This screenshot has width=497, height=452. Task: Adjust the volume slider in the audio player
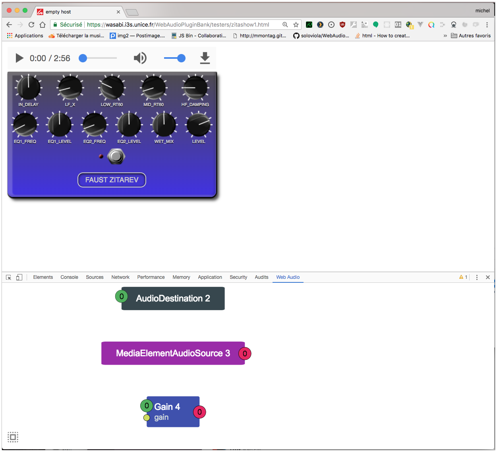181,58
